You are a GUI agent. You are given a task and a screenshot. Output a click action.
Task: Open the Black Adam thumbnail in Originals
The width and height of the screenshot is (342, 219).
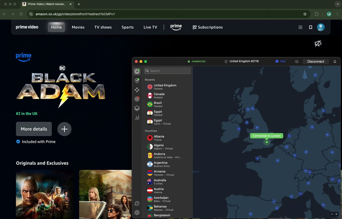45,194
